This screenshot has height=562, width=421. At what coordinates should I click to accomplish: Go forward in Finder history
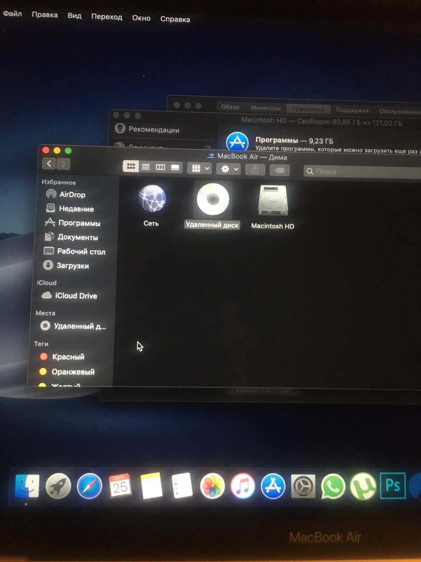coord(64,164)
